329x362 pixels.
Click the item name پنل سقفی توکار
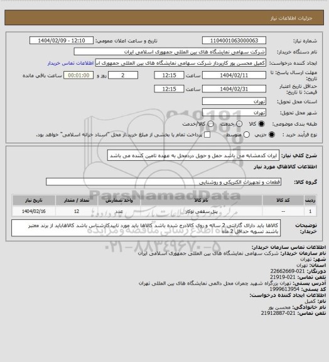201,211
